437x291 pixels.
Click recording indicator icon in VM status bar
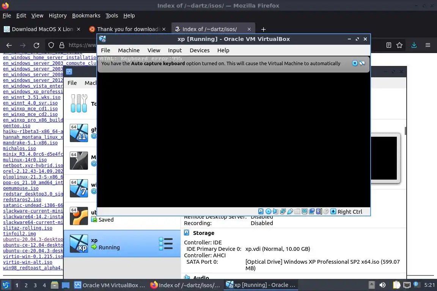point(311,211)
